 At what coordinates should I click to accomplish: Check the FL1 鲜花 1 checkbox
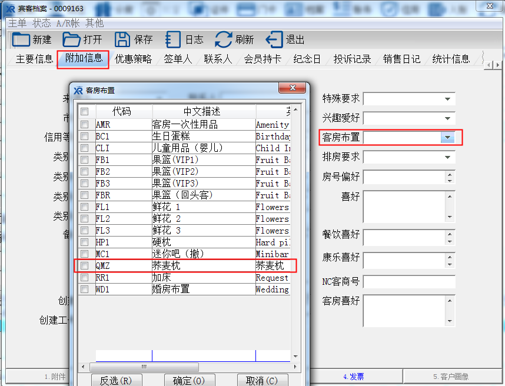84,207
